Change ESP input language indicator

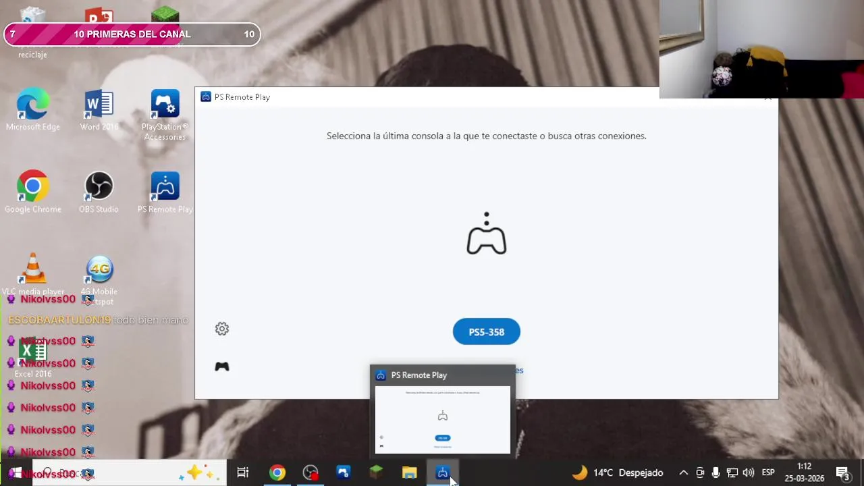click(768, 473)
